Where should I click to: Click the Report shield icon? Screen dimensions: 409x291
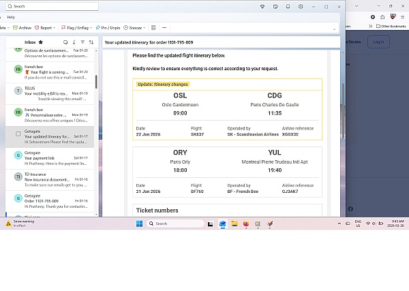pos(37,28)
